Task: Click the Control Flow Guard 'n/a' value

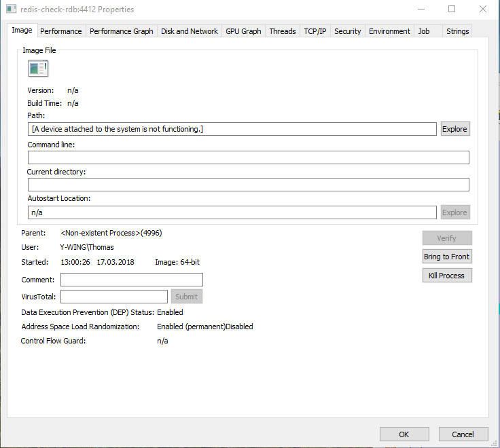Action: pyautogui.click(x=162, y=341)
